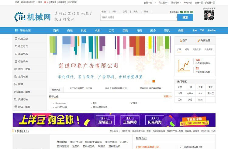
Task: Open the search category dropdown arrow
Action: pyautogui.click(x=177, y=17)
